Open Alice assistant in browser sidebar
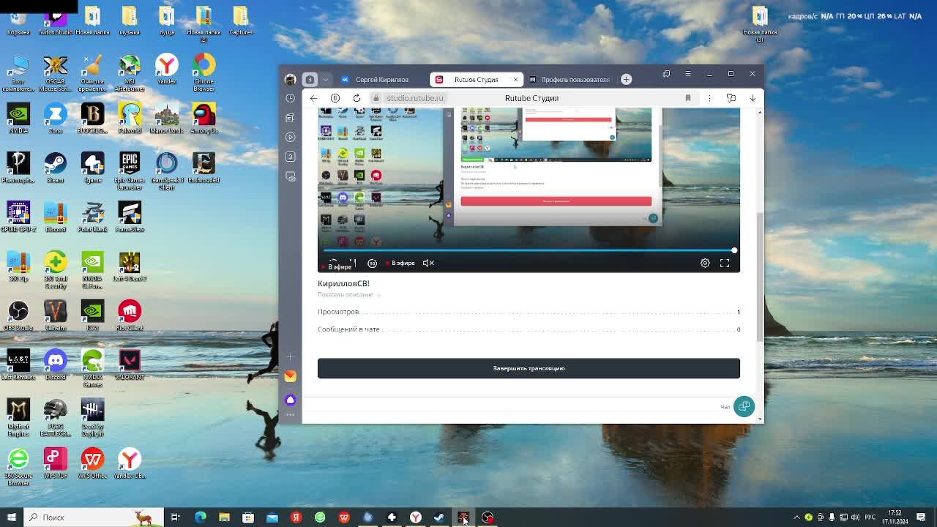Screen dimensions: 937x527 click(x=291, y=400)
